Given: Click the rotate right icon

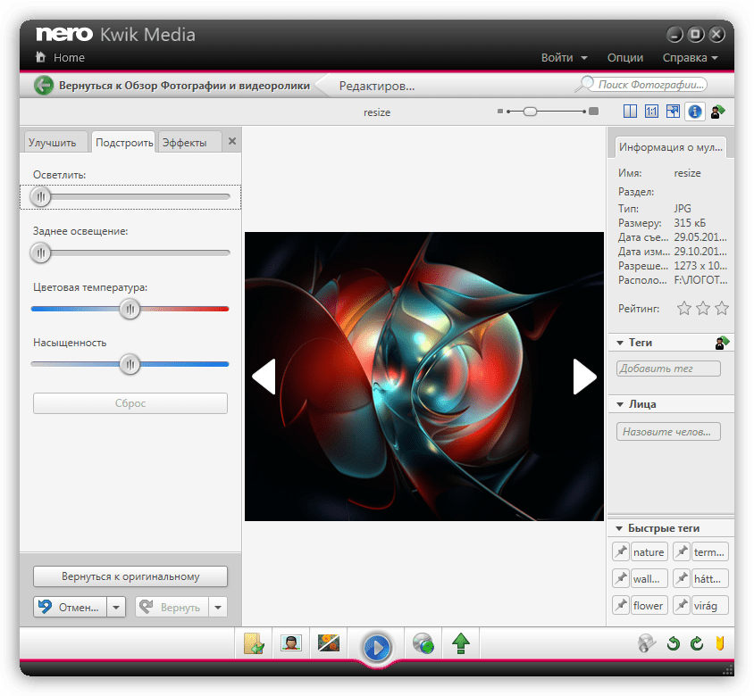Looking at the screenshot, I should pos(697,643).
